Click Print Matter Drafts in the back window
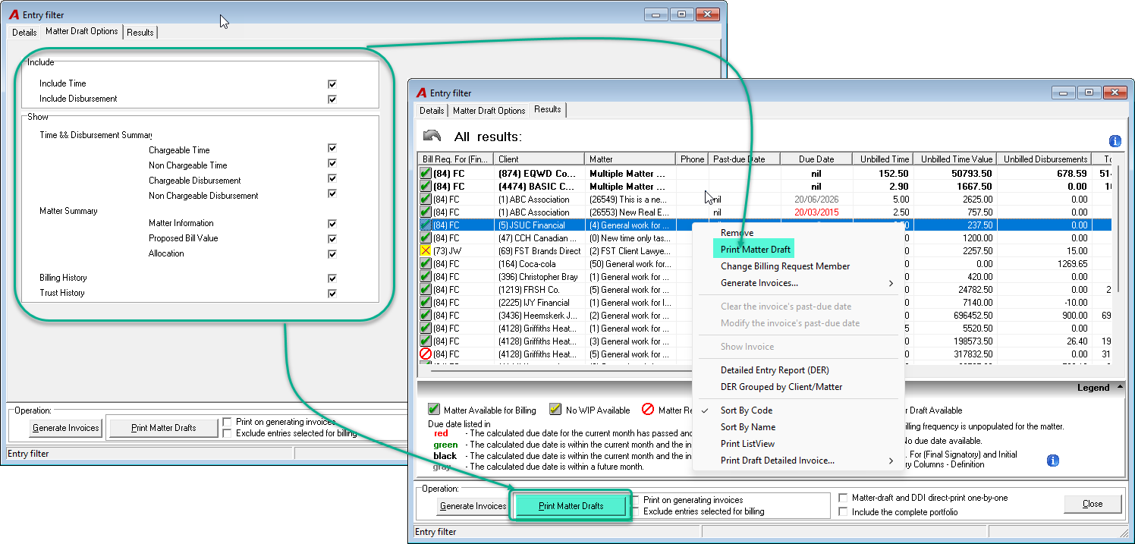The height and width of the screenshot is (544, 1135). pos(164,428)
